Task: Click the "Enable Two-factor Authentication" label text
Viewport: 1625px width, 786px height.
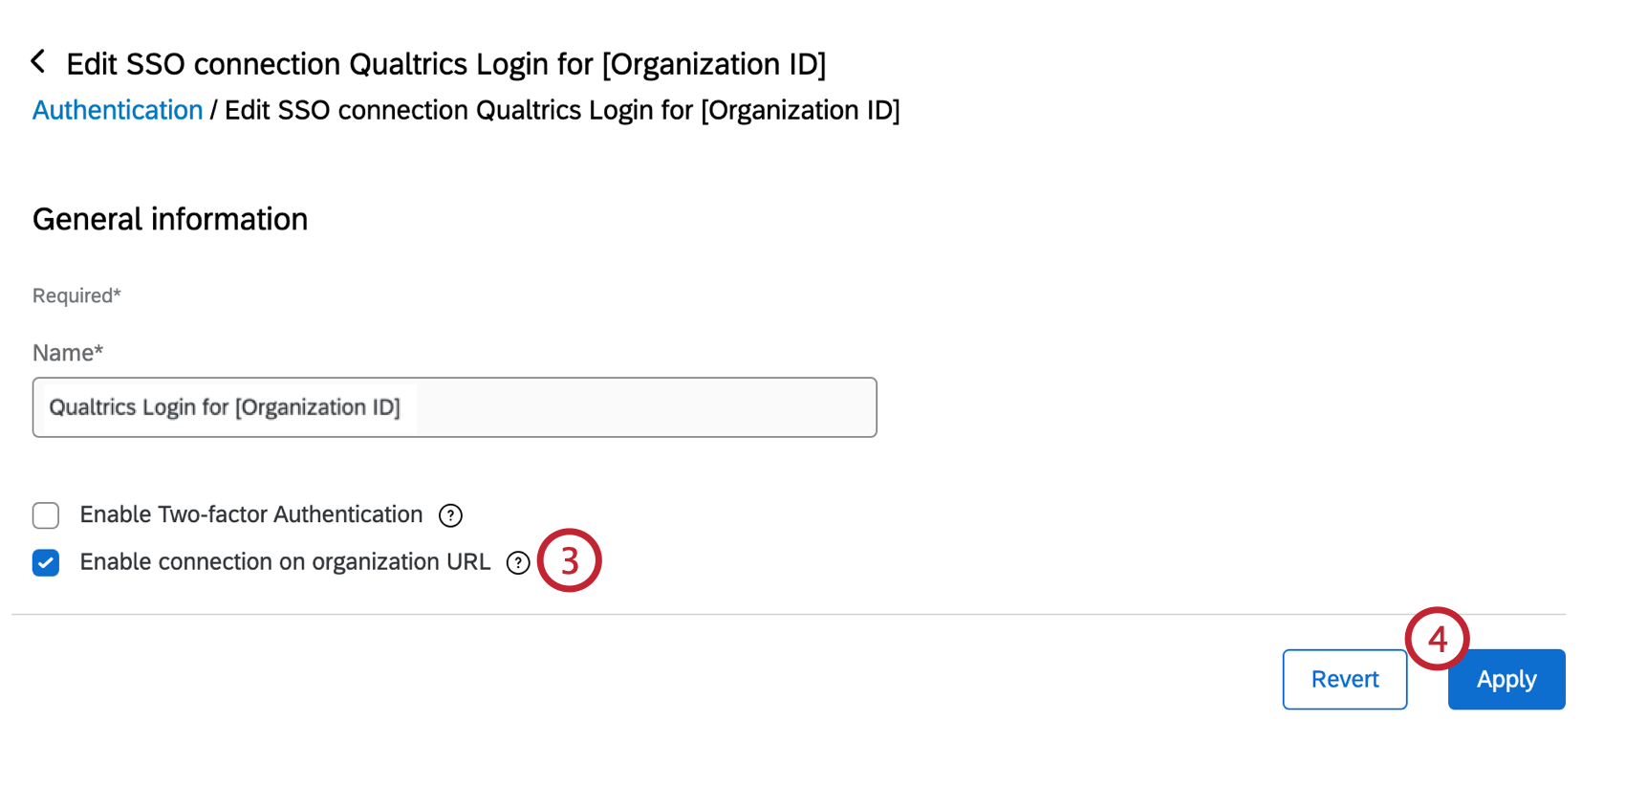Action: 251,514
